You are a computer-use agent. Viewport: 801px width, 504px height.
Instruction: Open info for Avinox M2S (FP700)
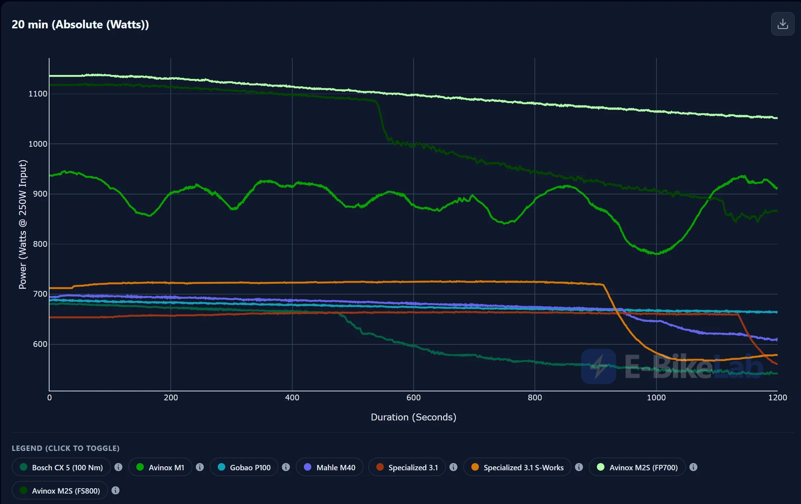coord(693,467)
